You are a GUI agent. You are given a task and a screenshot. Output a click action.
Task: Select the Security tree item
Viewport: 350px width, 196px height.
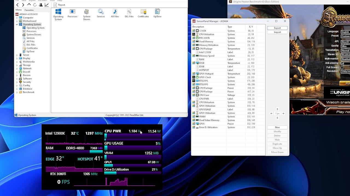pos(27,82)
